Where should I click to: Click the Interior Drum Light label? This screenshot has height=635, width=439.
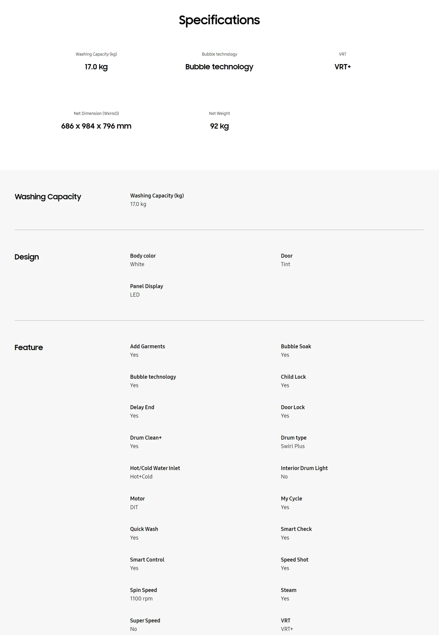(304, 468)
